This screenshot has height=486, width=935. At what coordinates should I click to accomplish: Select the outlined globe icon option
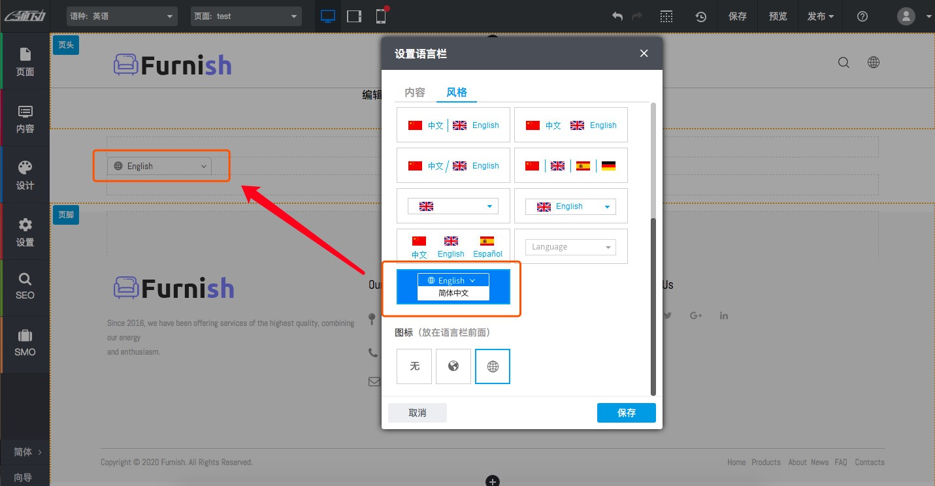493,366
